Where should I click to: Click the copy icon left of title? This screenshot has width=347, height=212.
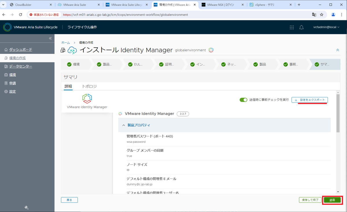[63, 50]
